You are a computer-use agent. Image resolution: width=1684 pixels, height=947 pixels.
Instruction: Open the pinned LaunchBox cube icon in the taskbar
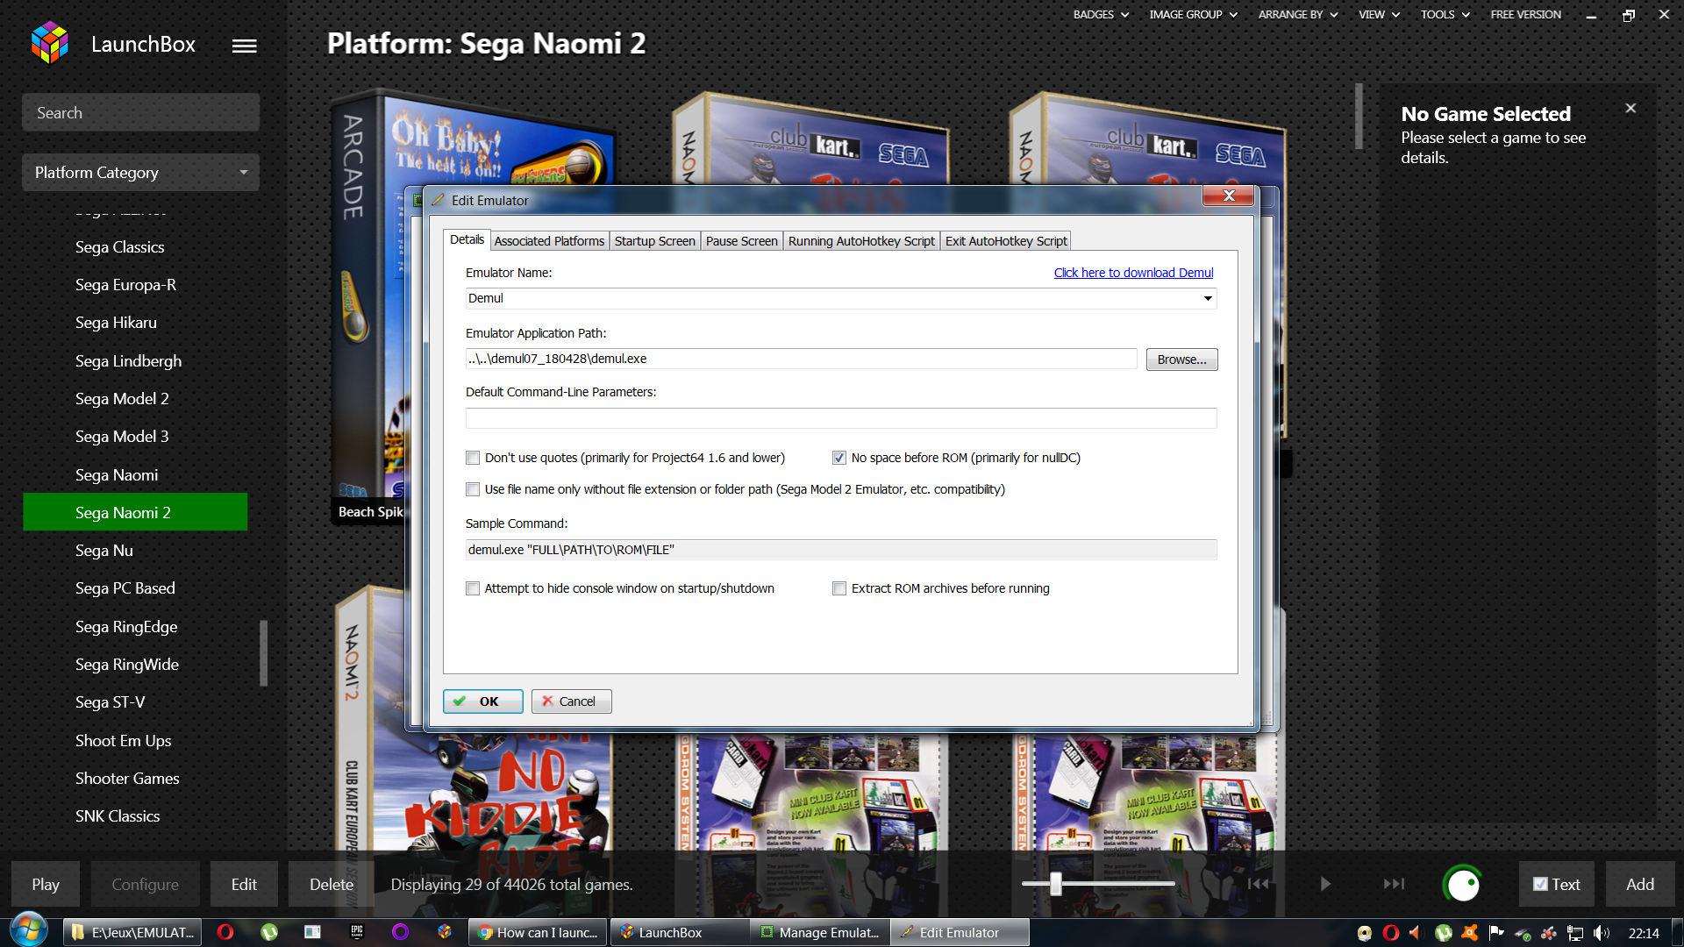[x=445, y=932]
